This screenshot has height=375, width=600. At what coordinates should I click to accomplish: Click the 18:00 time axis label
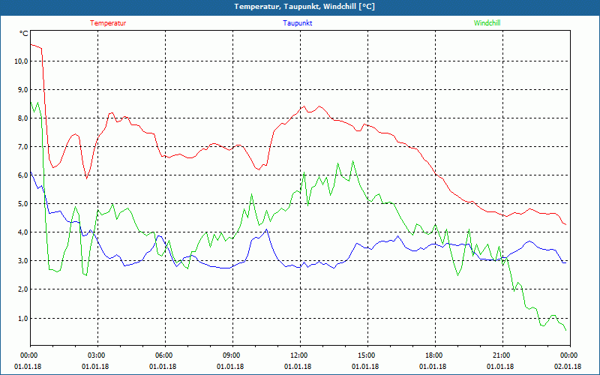(x=435, y=355)
